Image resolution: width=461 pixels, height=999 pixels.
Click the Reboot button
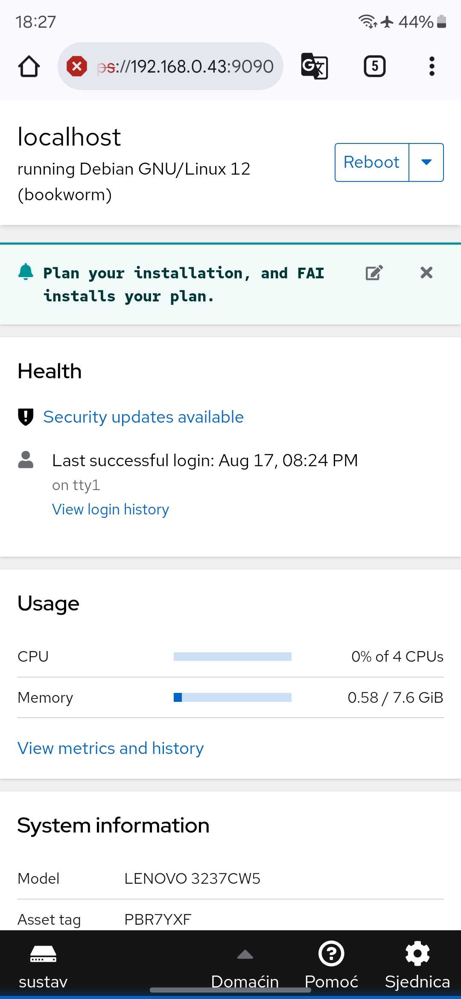click(x=372, y=162)
